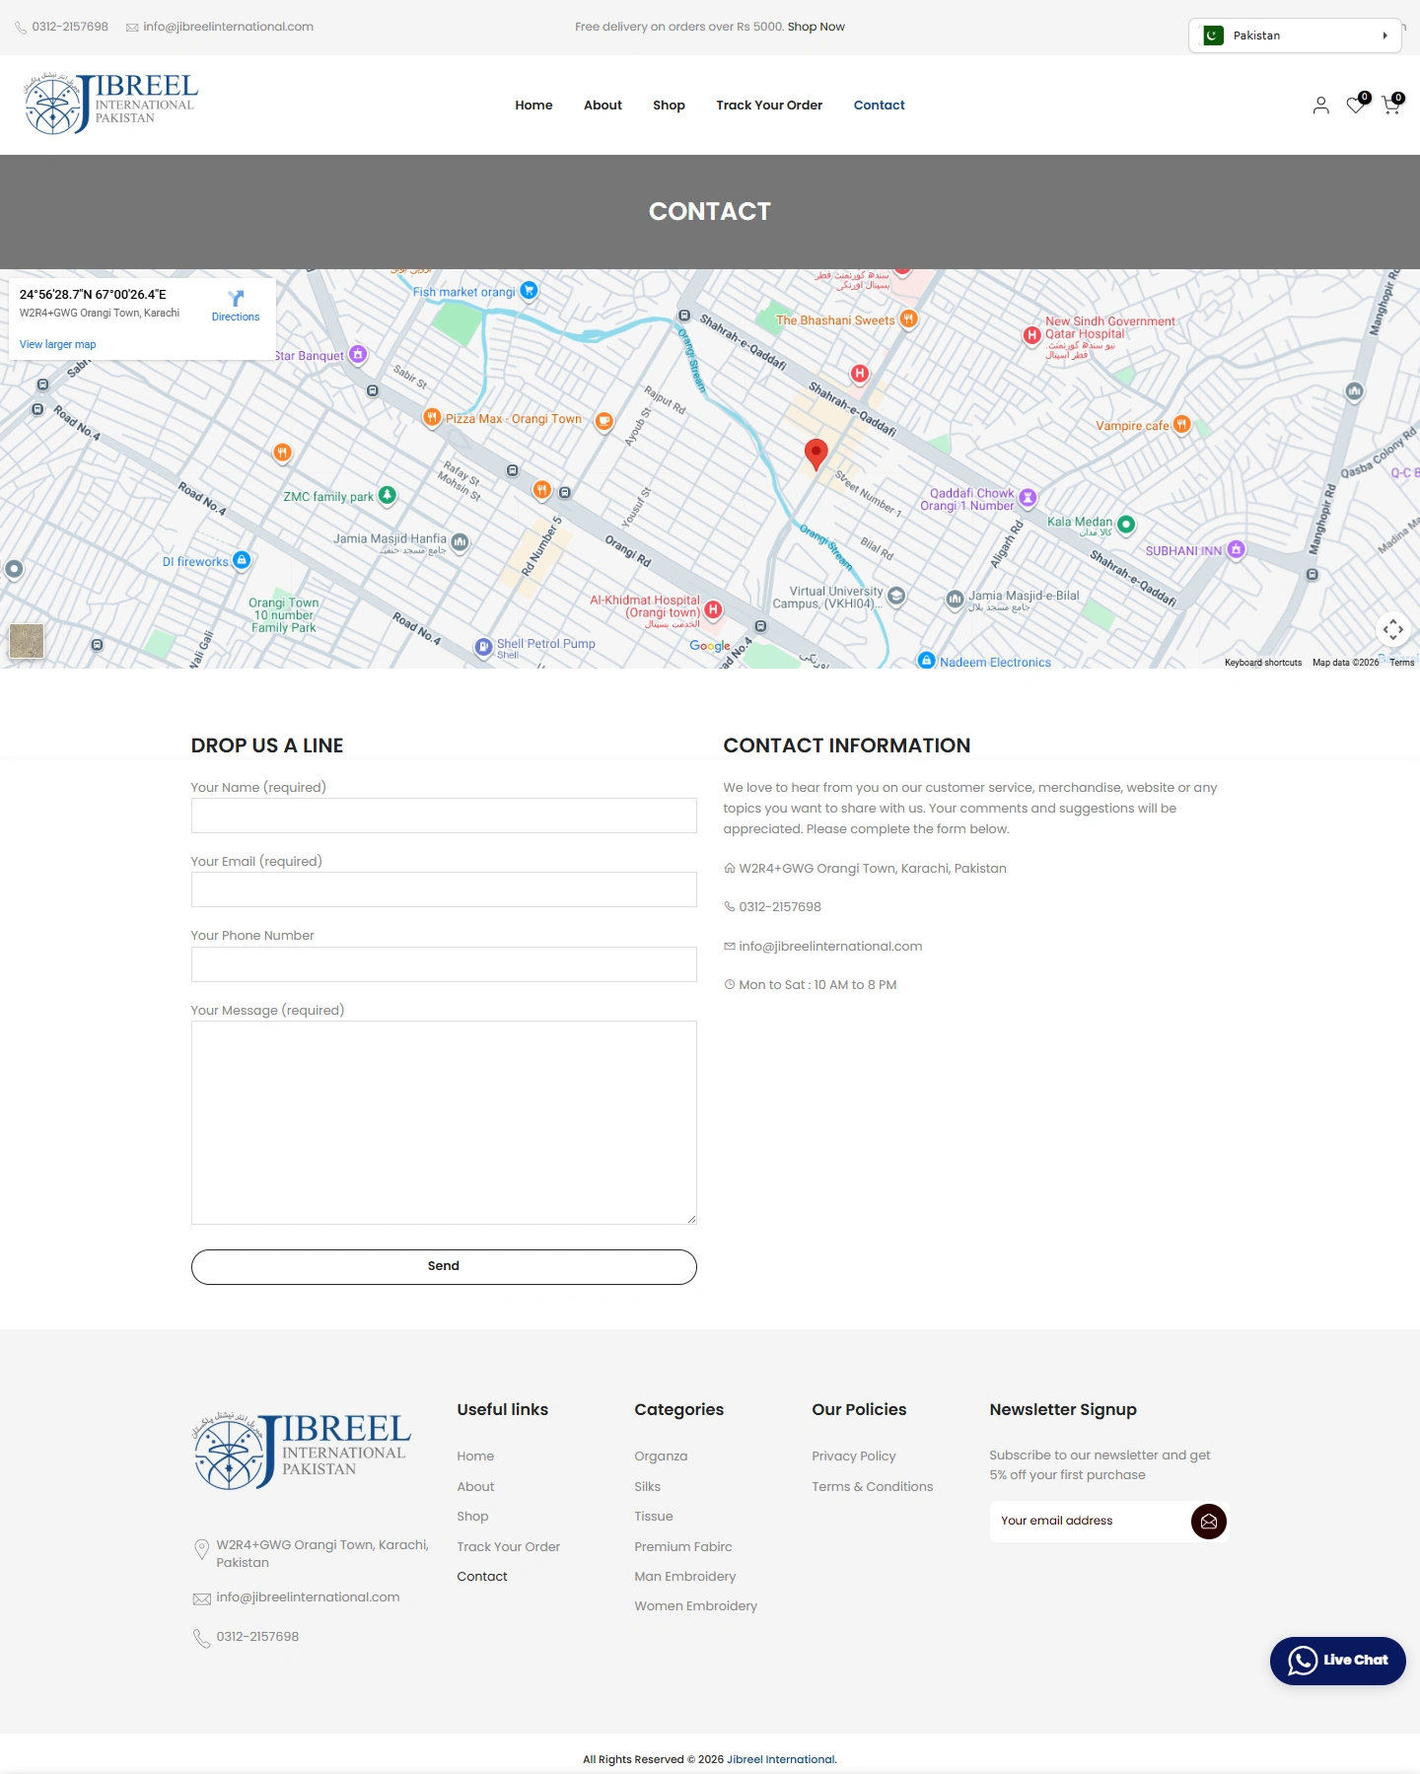Click the Privacy Policy footer link

coord(854,1456)
